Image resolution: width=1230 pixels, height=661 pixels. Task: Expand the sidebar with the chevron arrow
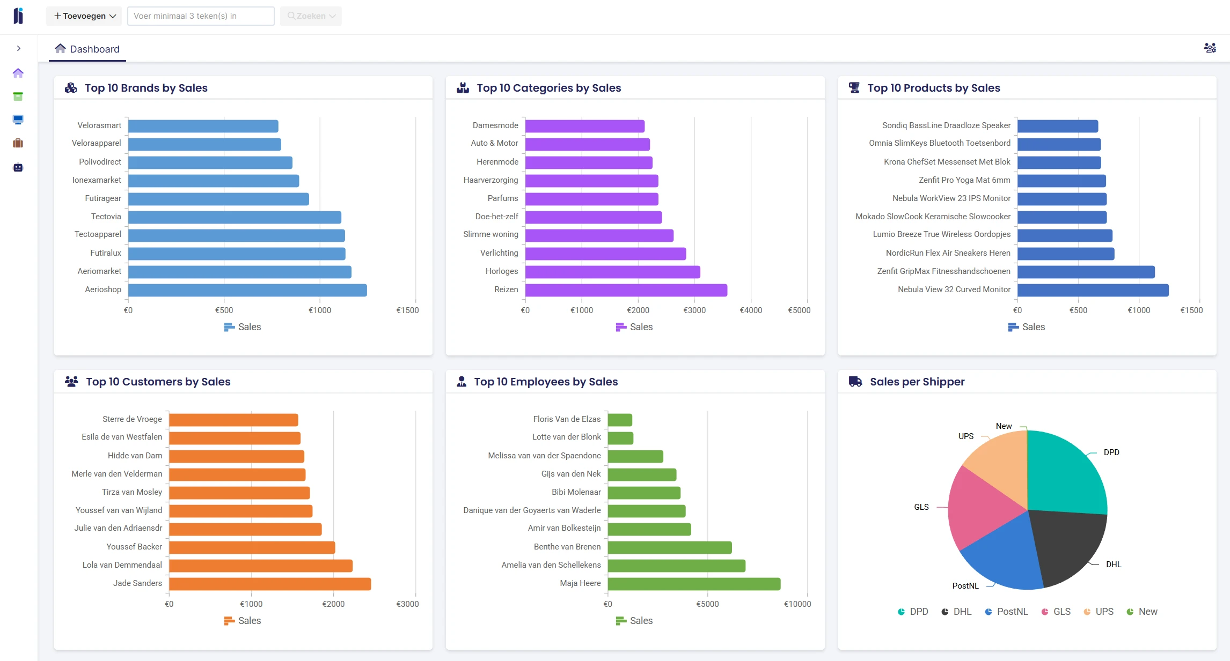[x=19, y=48]
